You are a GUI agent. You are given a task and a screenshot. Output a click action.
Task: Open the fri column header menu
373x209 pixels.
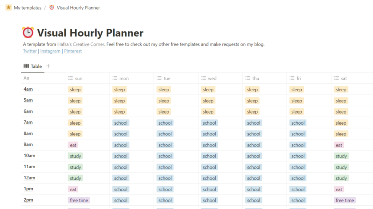pos(298,78)
